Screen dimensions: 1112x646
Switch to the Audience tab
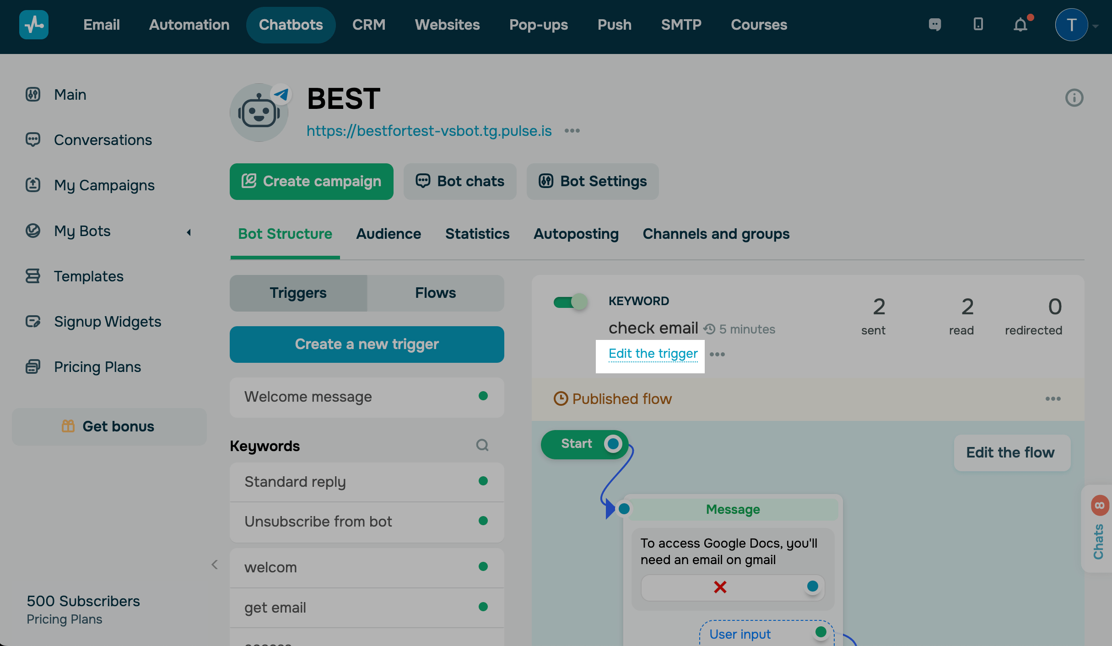coord(389,234)
